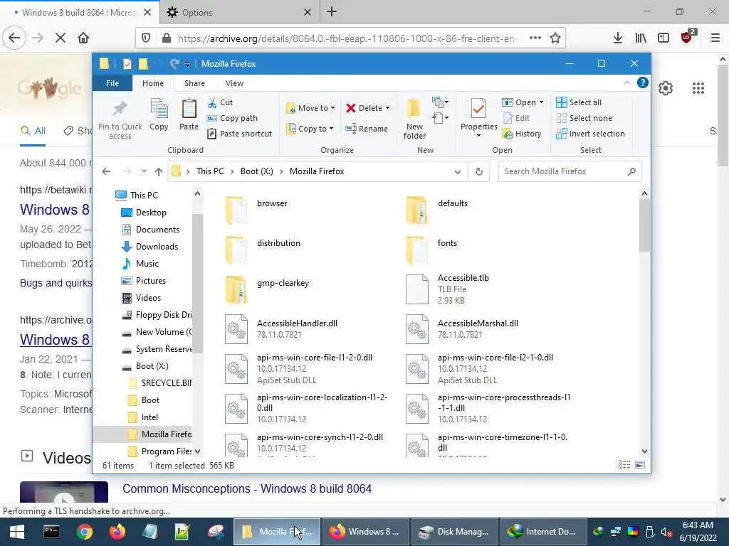
Task: Switch to the Home ribbon tab
Action: tap(153, 83)
